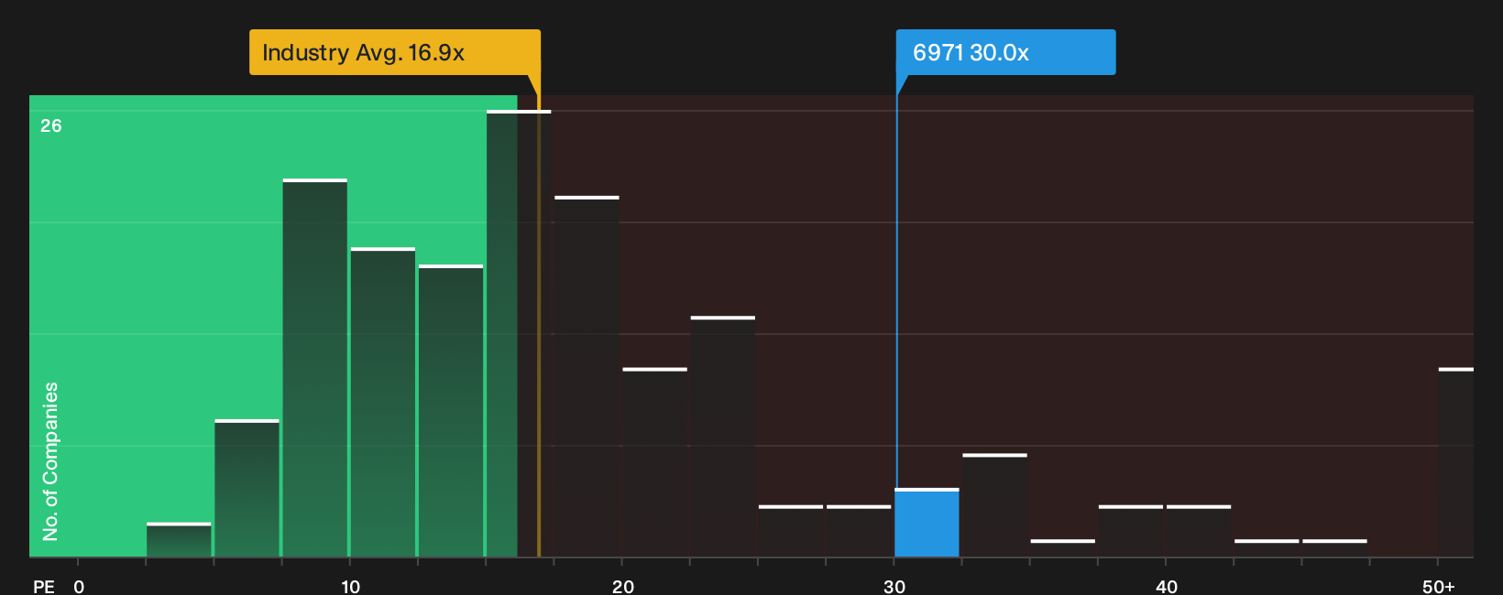The height and width of the screenshot is (595, 1503).
Task: Click the bar just after PE 20
Action: (x=654, y=462)
